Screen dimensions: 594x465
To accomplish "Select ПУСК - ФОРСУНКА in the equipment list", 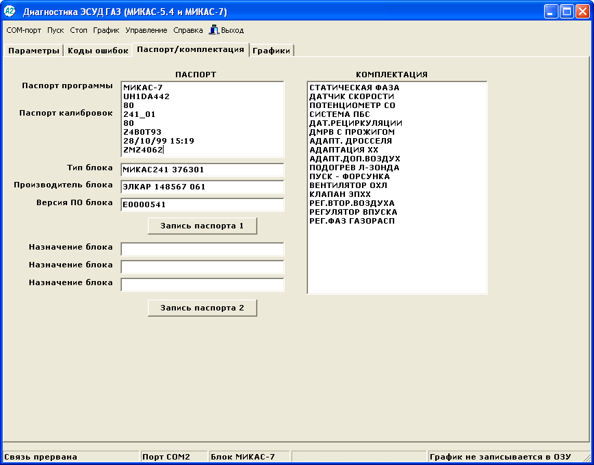I will (x=349, y=176).
